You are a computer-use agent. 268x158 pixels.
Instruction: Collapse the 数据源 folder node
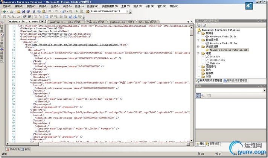tap(198, 33)
